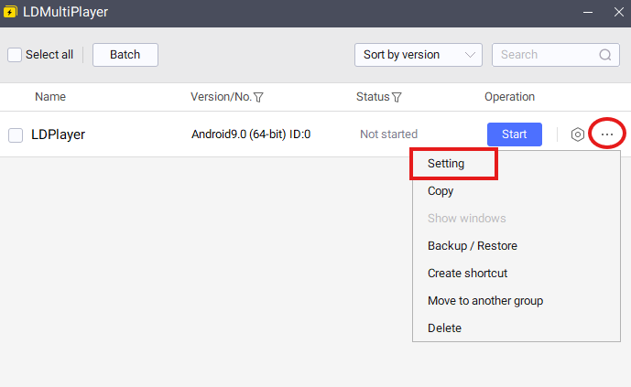The width and height of the screenshot is (631, 387).
Task: Click the Batch button
Action: pyautogui.click(x=125, y=55)
